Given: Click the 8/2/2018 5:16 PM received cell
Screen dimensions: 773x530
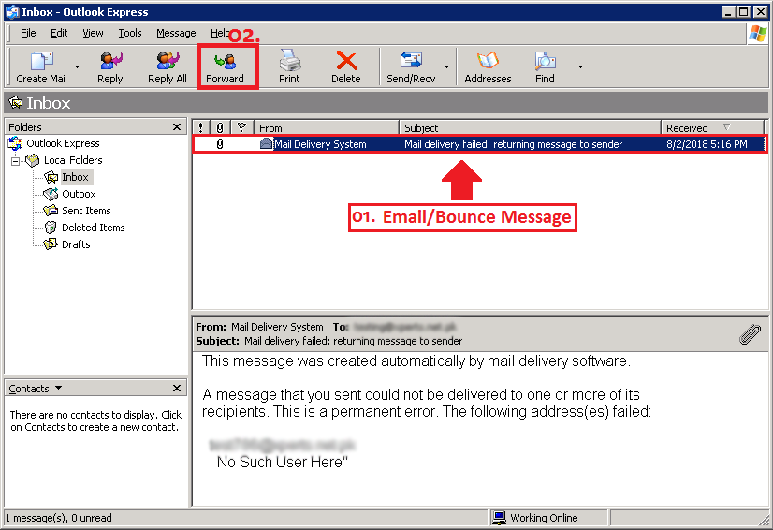Looking at the screenshot, I should (707, 144).
